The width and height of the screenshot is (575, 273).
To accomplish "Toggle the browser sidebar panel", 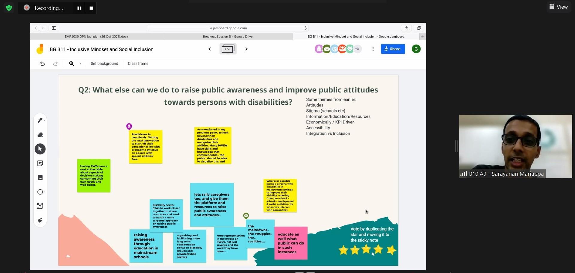I will coord(54,28).
